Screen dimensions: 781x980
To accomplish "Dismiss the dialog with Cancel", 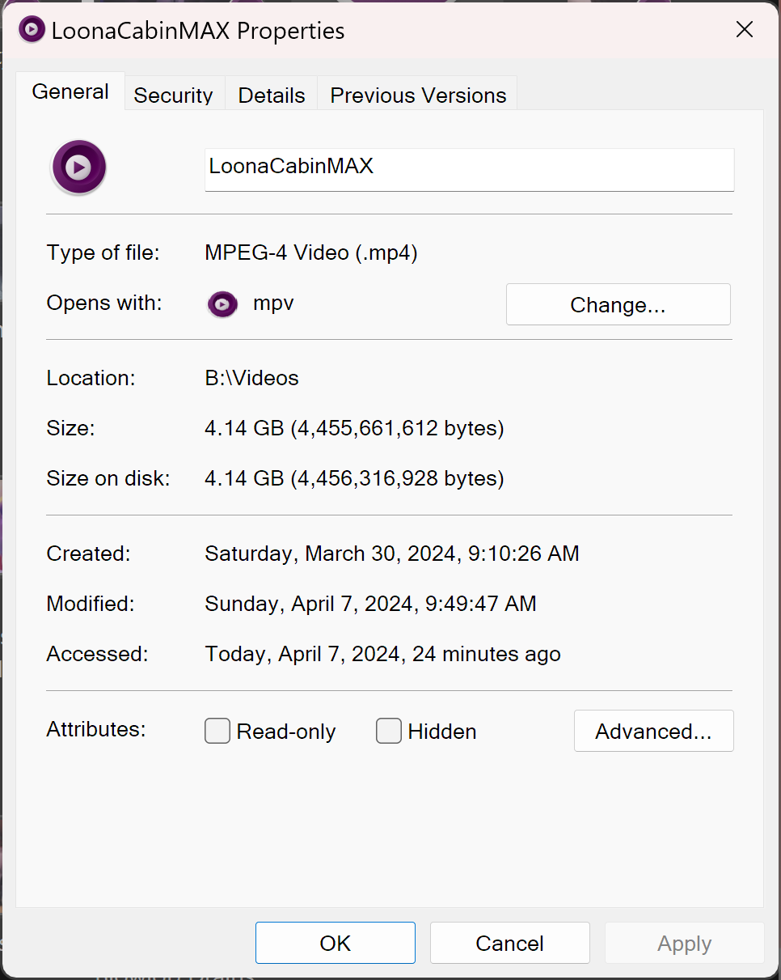I will 509,944.
